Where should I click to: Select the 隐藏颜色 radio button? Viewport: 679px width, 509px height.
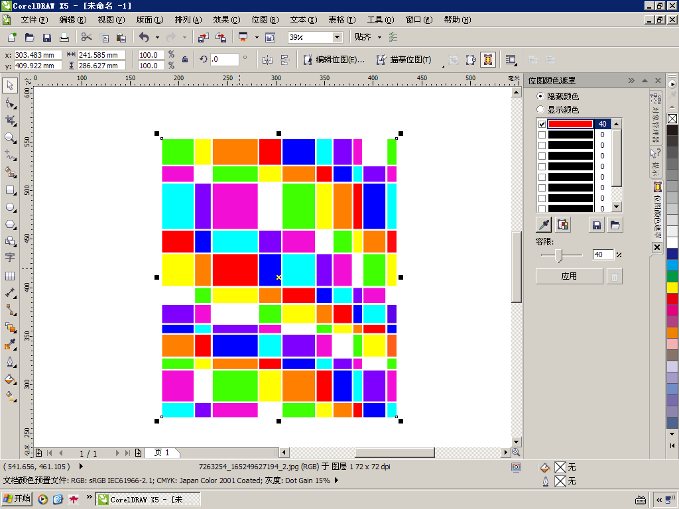pos(540,96)
